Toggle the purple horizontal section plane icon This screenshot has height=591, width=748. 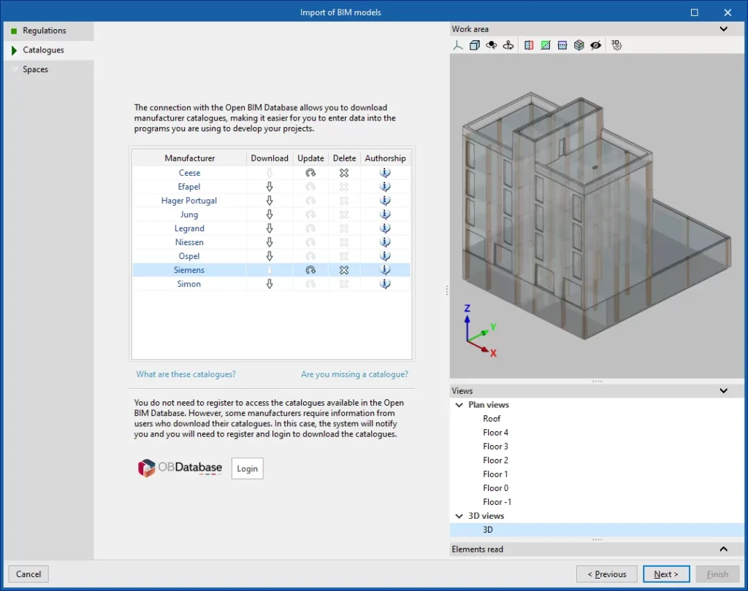point(562,45)
